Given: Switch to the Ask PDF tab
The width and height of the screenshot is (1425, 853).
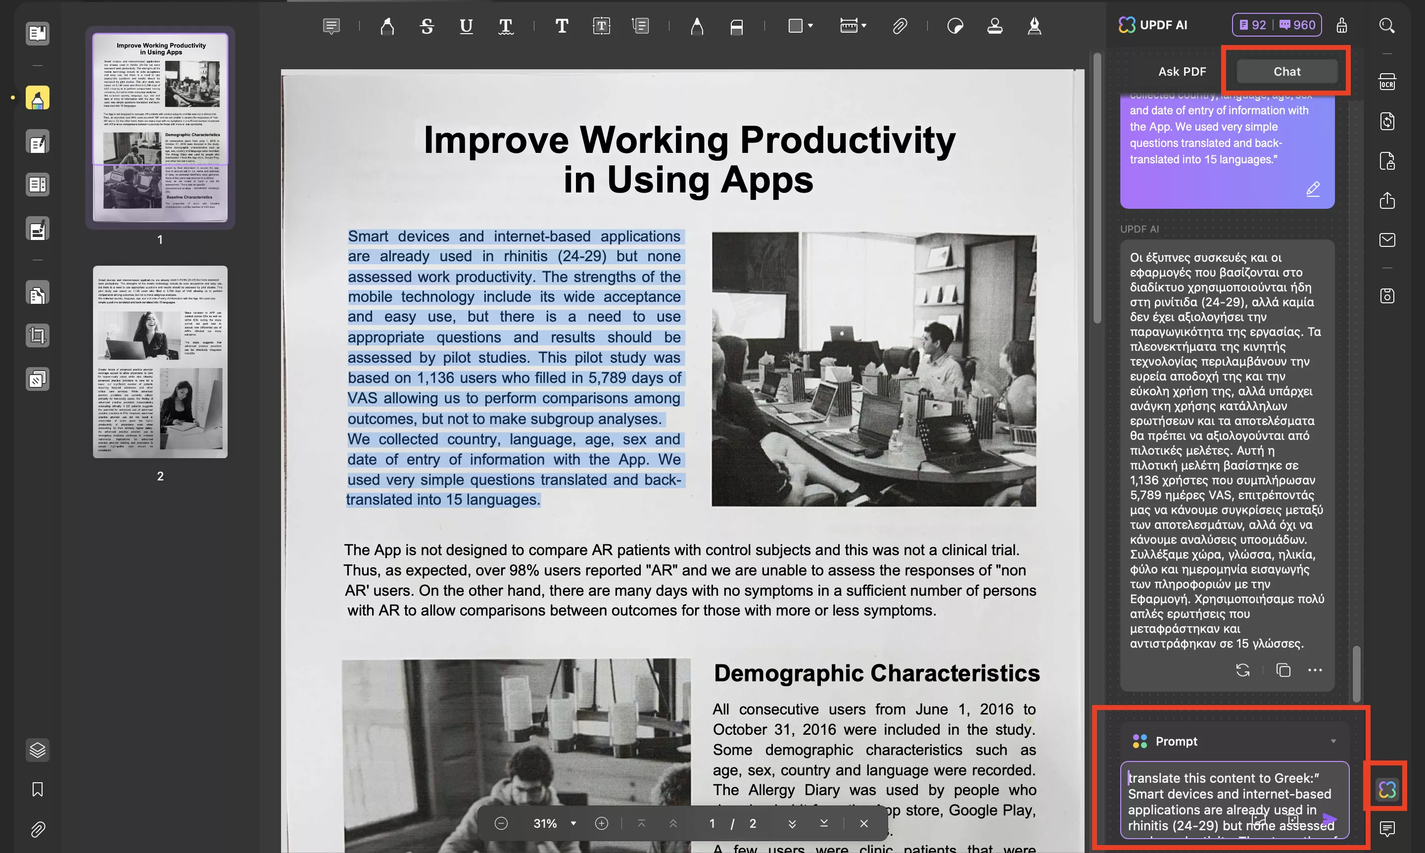Looking at the screenshot, I should pyautogui.click(x=1182, y=71).
